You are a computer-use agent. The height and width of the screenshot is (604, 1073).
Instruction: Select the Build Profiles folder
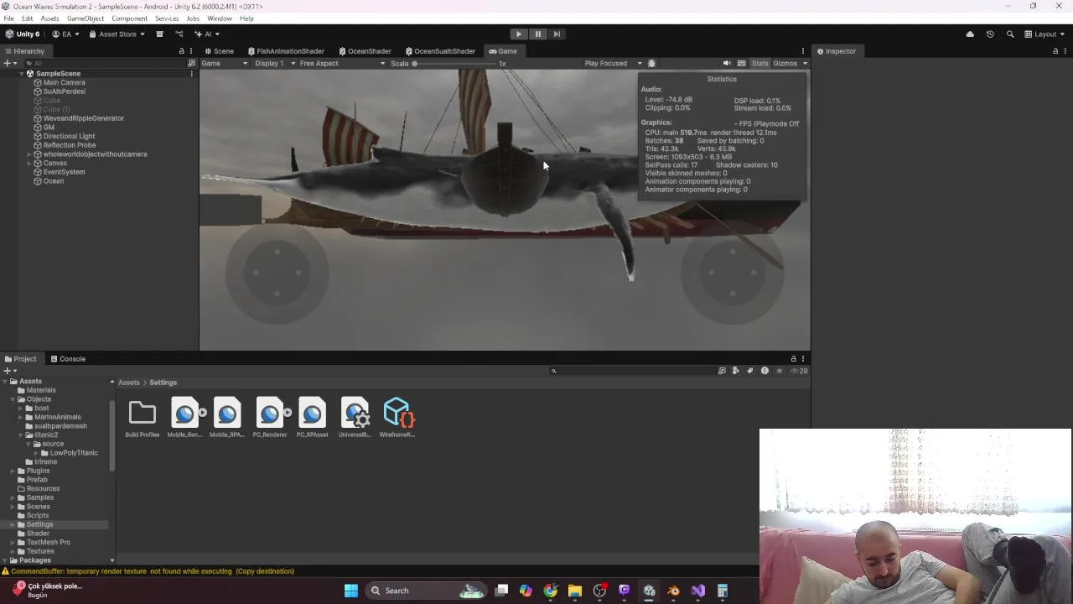143,418
